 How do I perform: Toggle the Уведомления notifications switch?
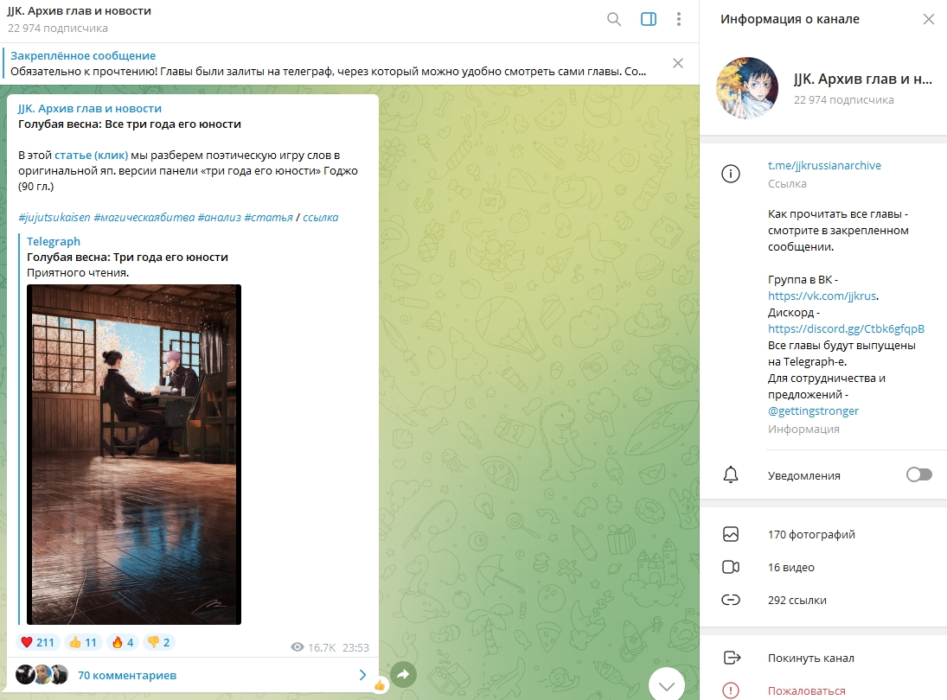[x=918, y=475]
